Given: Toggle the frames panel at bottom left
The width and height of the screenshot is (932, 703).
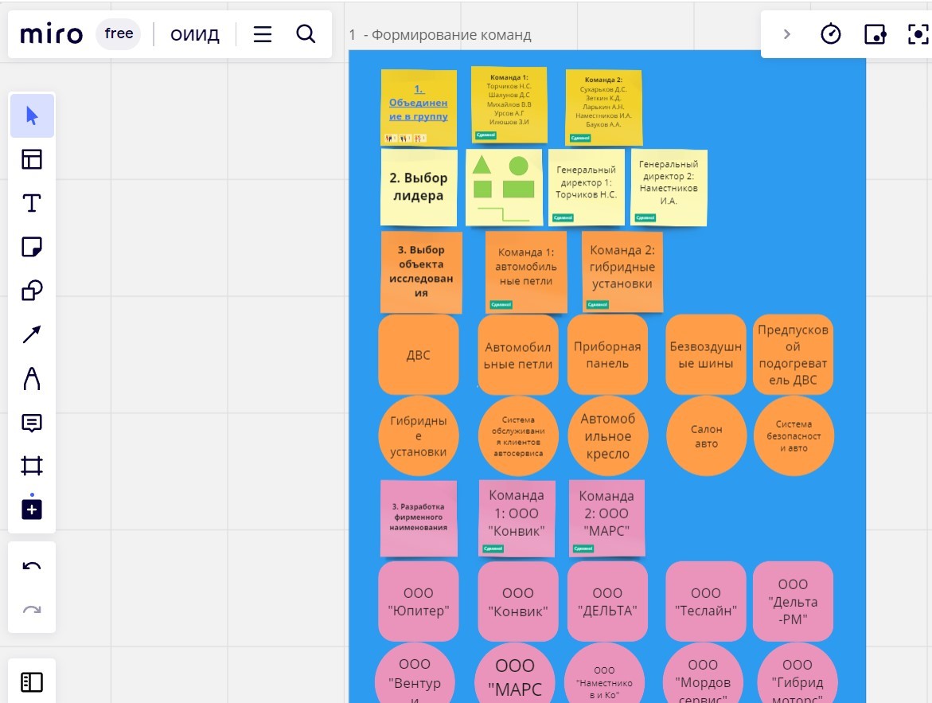Looking at the screenshot, I should 32,682.
